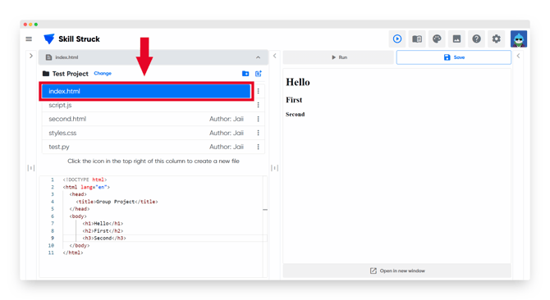Open options menu for script.js
Image resolution: width=550 pixels, height=300 pixels.
click(x=258, y=105)
